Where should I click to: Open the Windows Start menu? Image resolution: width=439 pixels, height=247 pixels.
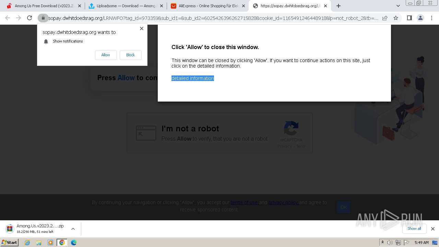pos(9,243)
